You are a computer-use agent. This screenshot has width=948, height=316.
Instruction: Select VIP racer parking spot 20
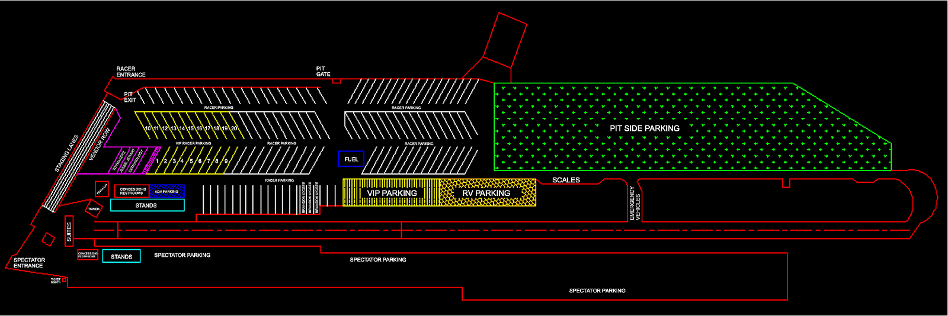pyautogui.click(x=234, y=128)
